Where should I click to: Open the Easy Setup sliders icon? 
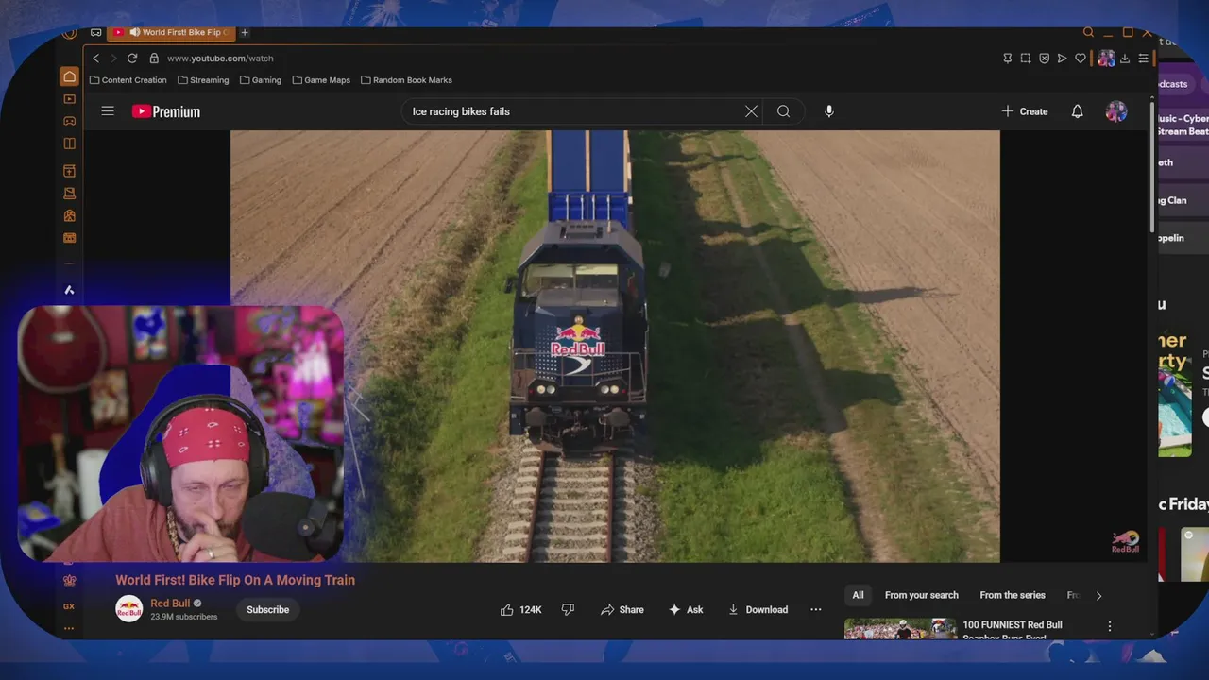tap(1143, 59)
